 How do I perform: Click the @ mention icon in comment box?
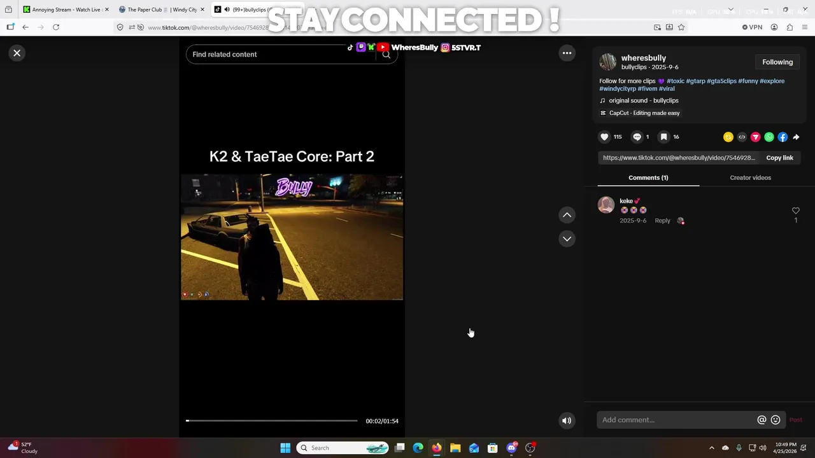762,420
